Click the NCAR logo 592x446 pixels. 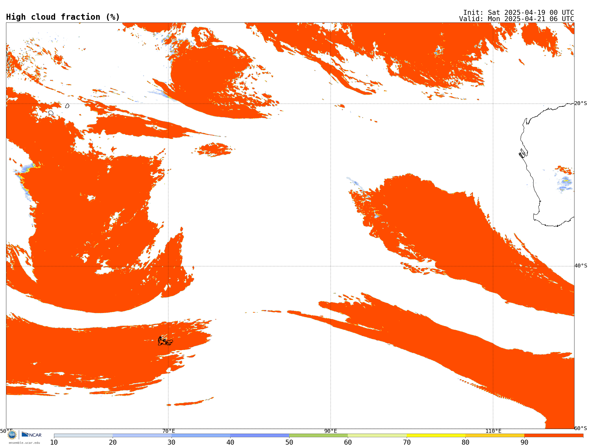(32, 434)
